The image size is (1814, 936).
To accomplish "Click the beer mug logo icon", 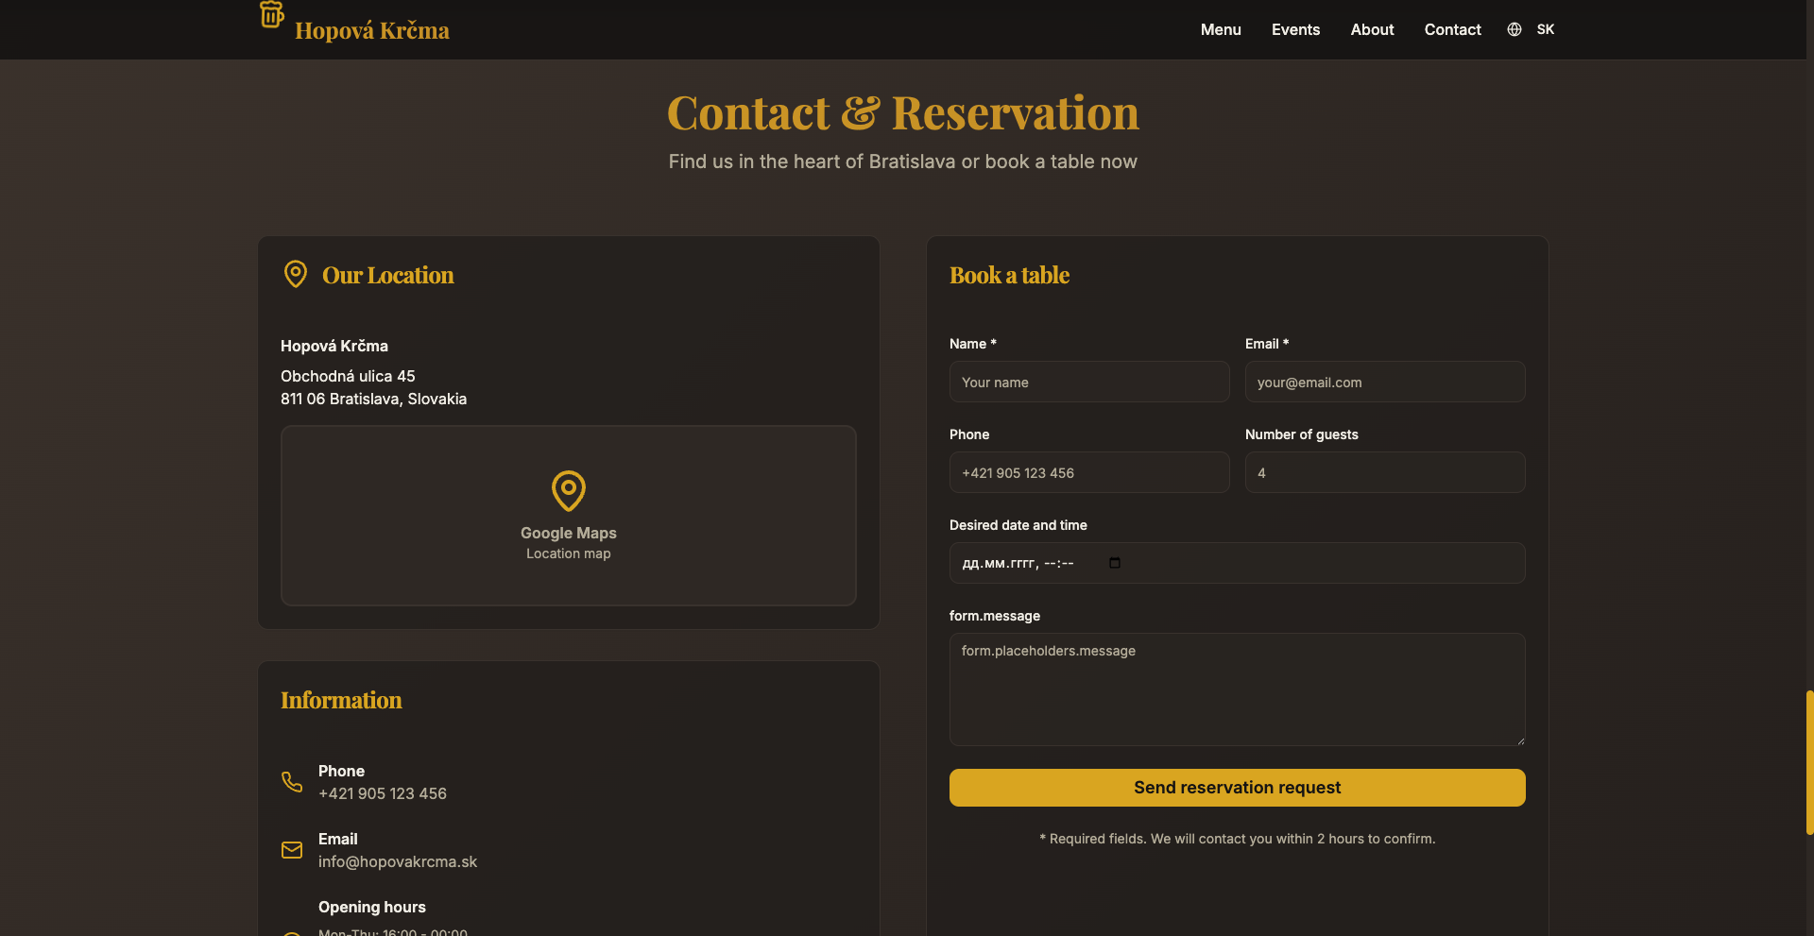I will (x=271, y=15).
